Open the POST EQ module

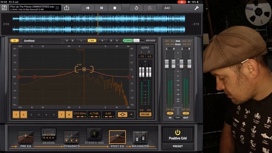point(117,139)
